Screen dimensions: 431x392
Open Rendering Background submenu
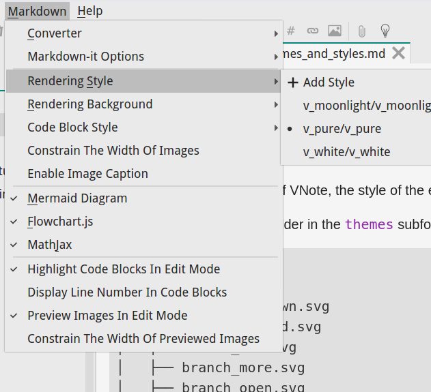tap(143, 104)
